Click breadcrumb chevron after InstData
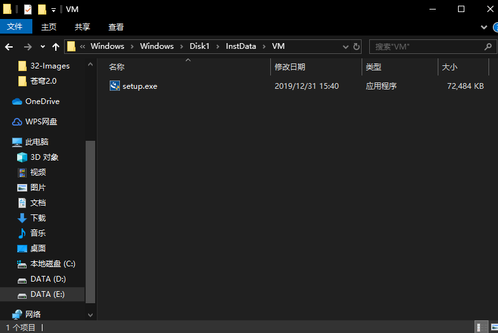Screen dimensions: 498x333 tap(264, 47)
